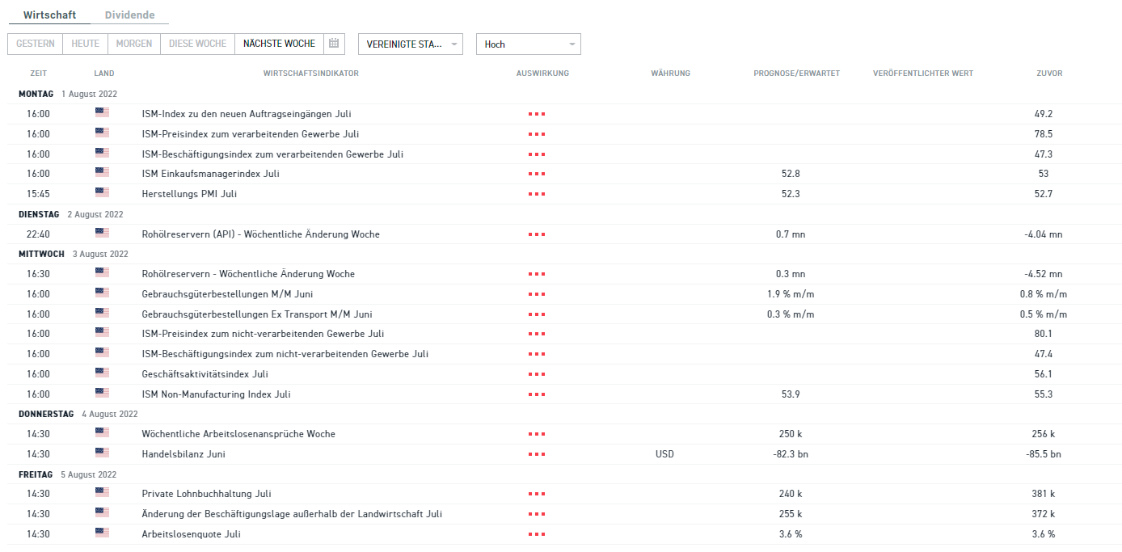This screenshot has width=1122, height=552.
Task: Click ISM-Beschäftigungsindex zum verarbeitenden Gewerbe Juli
Action: [x=272, y=154]
